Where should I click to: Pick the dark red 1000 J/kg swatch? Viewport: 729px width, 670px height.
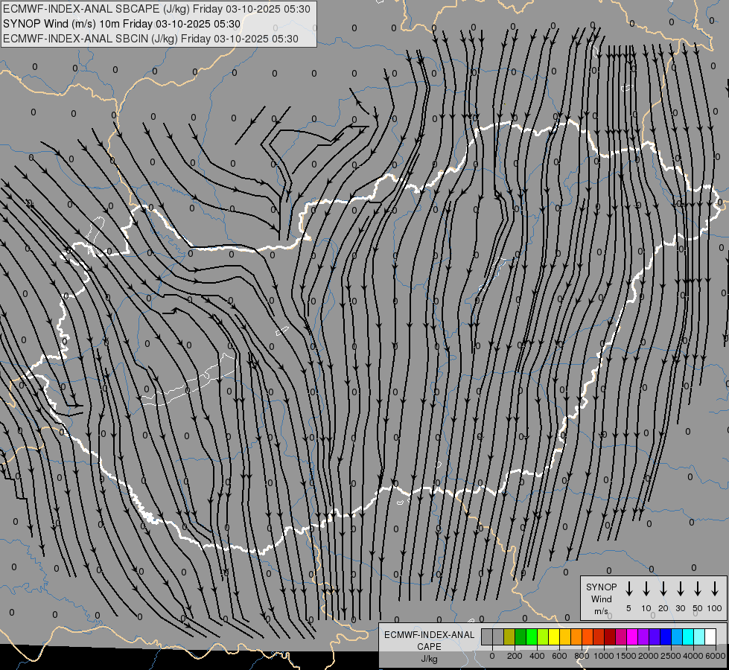[610, 636]
